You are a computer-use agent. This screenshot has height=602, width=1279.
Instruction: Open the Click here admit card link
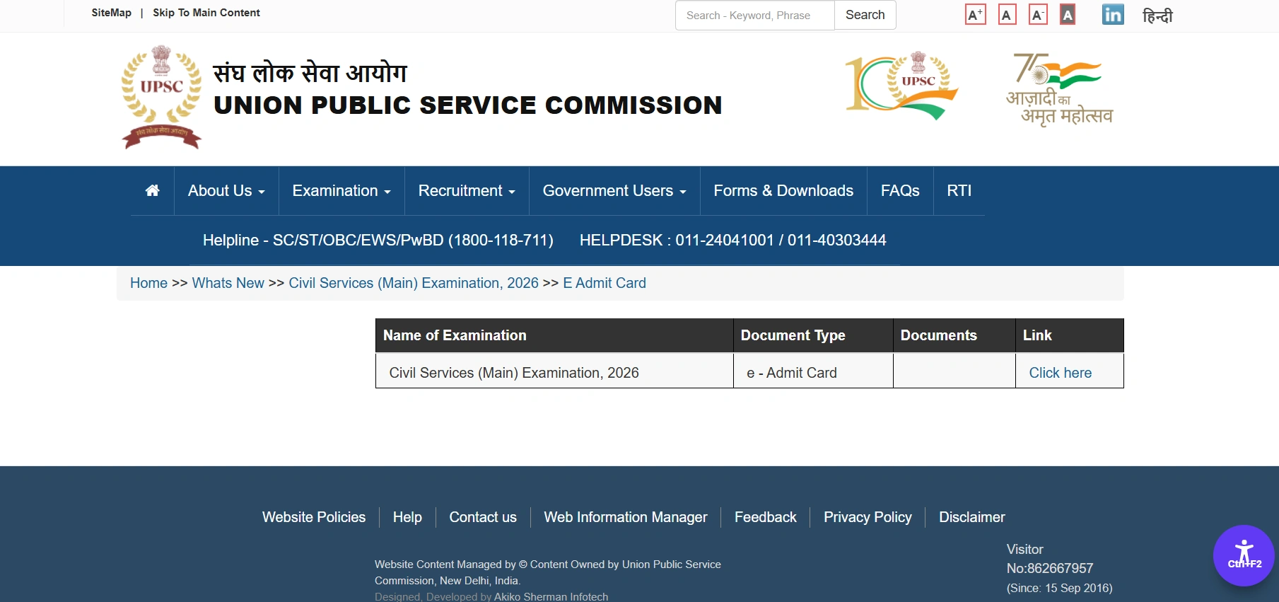point(1060,373)
